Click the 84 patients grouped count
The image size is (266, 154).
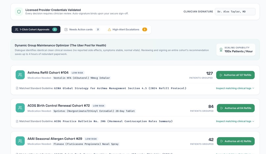[211, 107]
